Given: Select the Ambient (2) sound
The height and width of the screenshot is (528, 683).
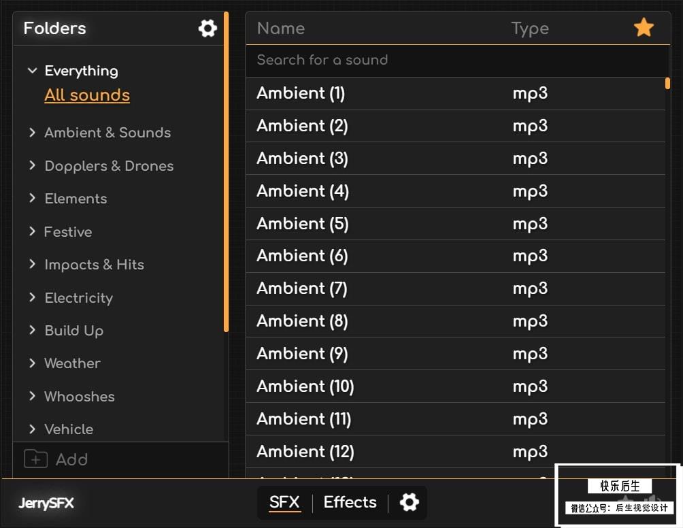Looking at the screenshot, I should pos(456,126).
